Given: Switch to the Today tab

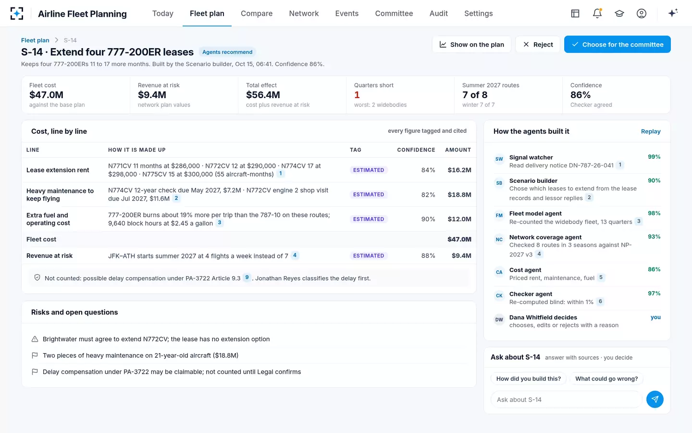Looking at the screenshot, I should 163,13.
